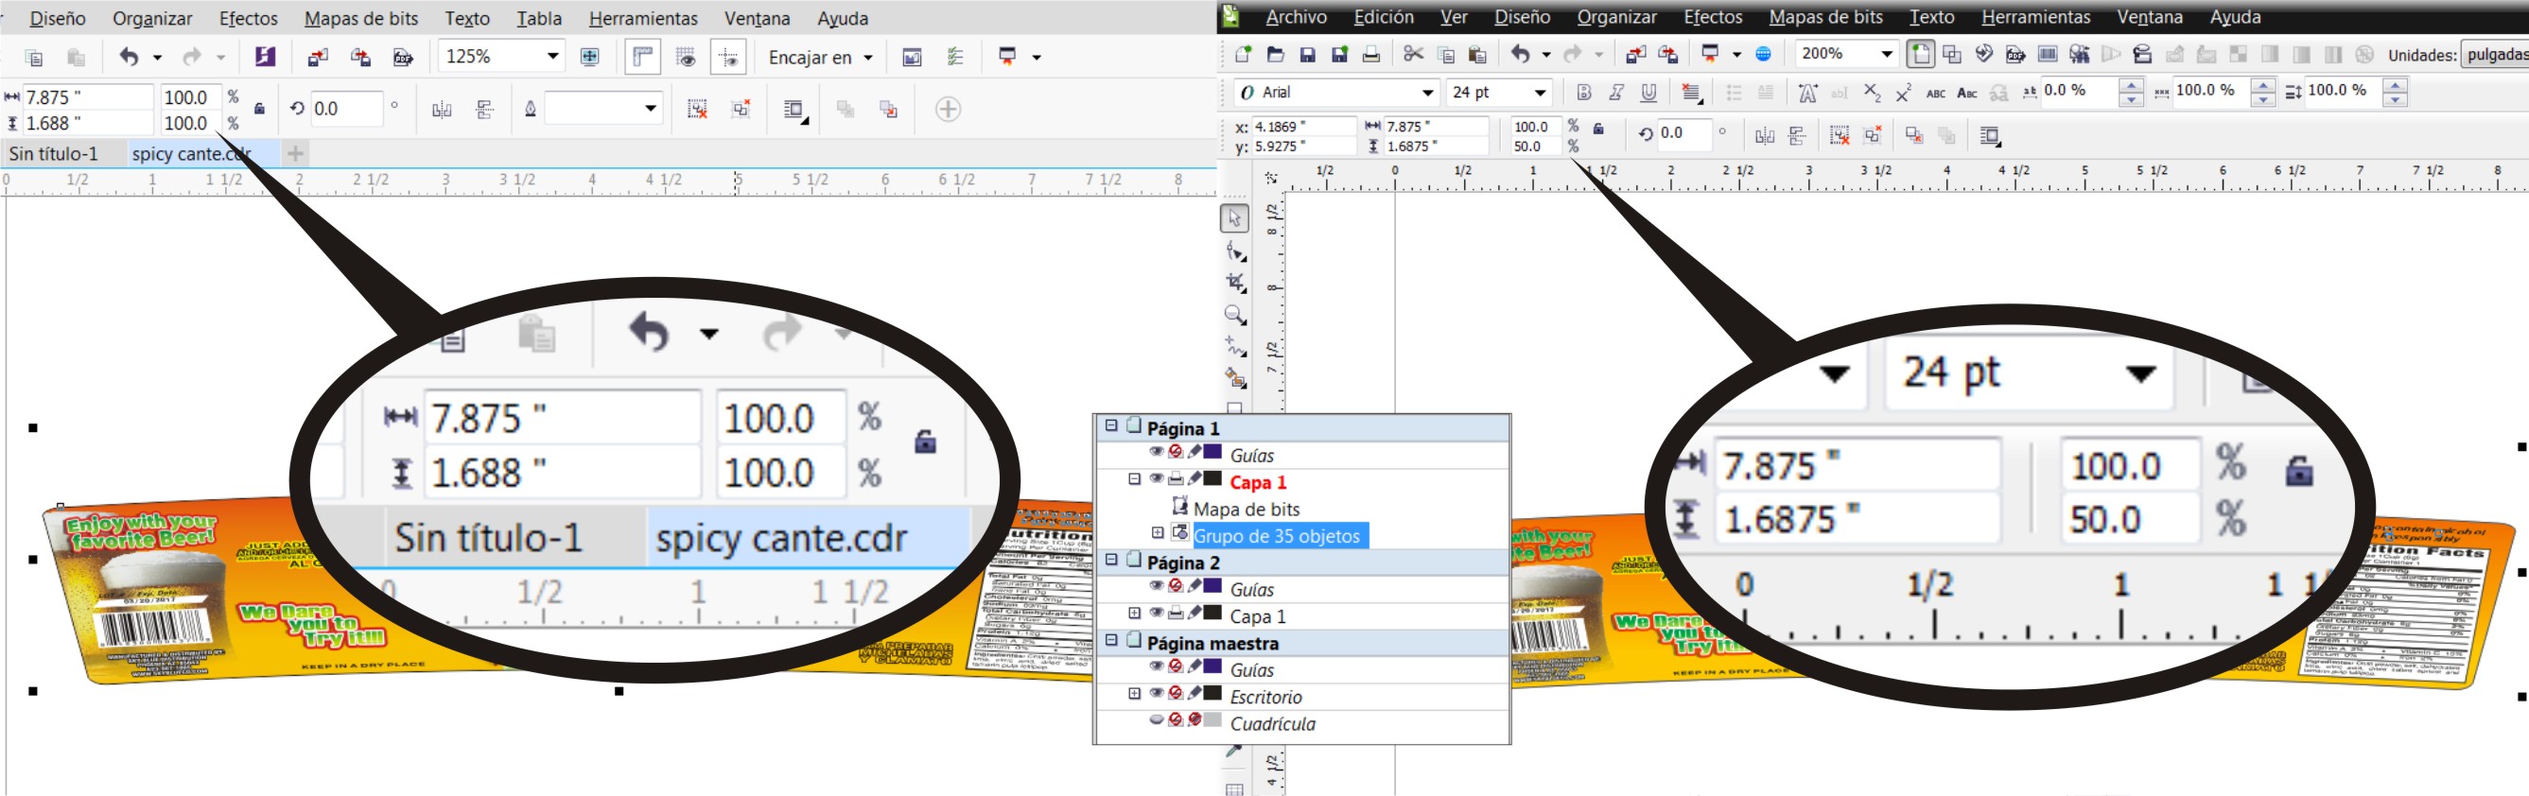Open the Tabla menu in left window

click(539, 19)
